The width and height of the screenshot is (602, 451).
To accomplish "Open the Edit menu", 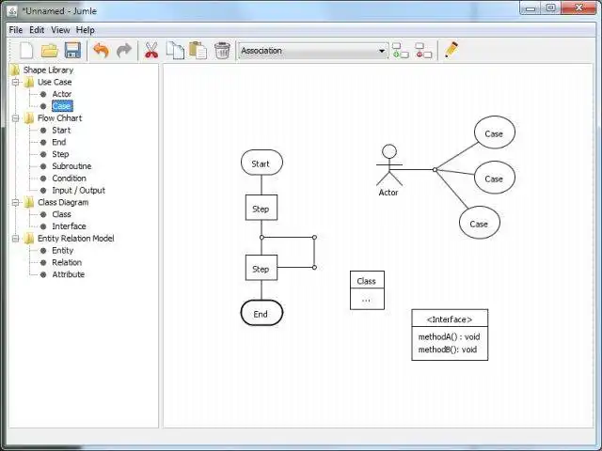I will pyautogui.click(x=37, y=30).
